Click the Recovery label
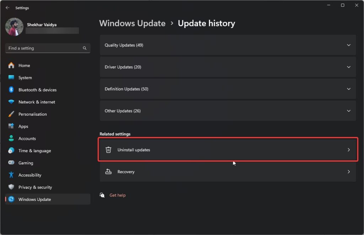Viewport: 364px width, 235px height. tap(126, 172)
